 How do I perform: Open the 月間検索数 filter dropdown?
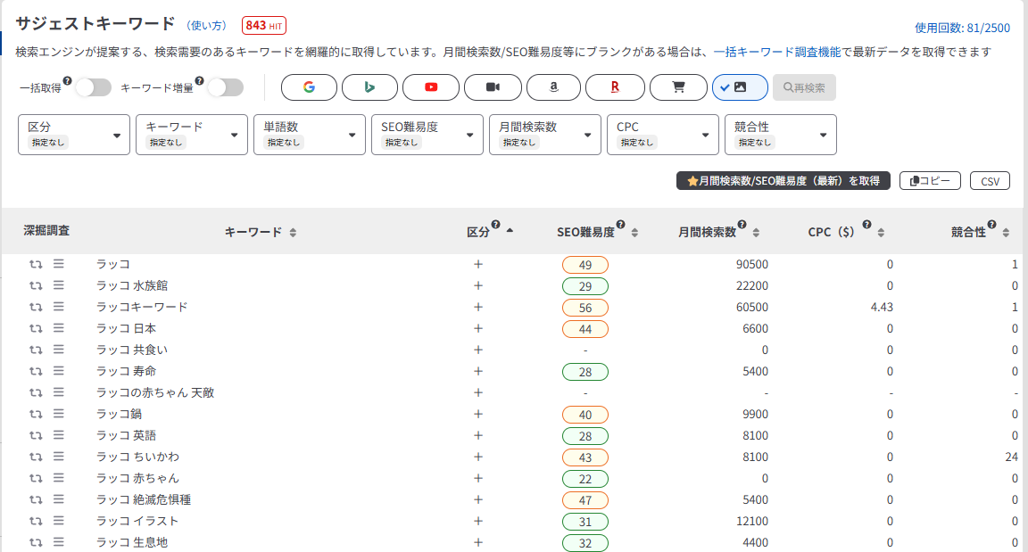(544, 135)
